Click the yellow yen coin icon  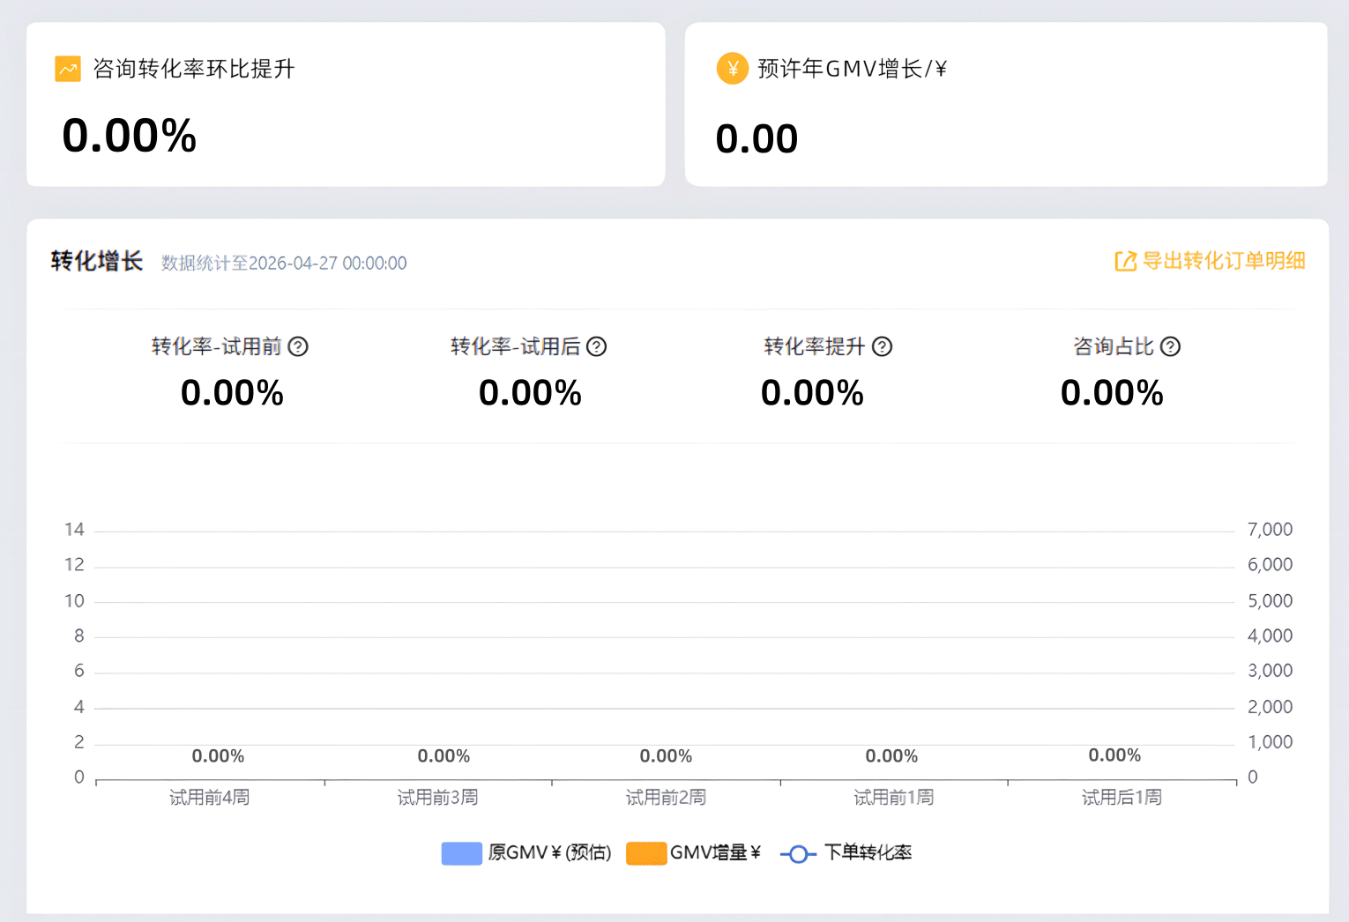coord(733,69)
